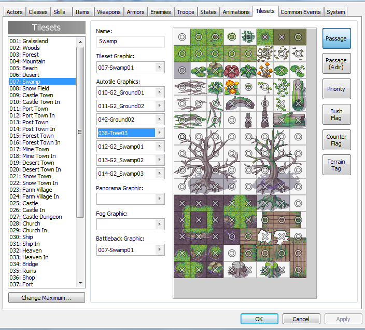Switch to the Actors tab

[x=15, y=12]
